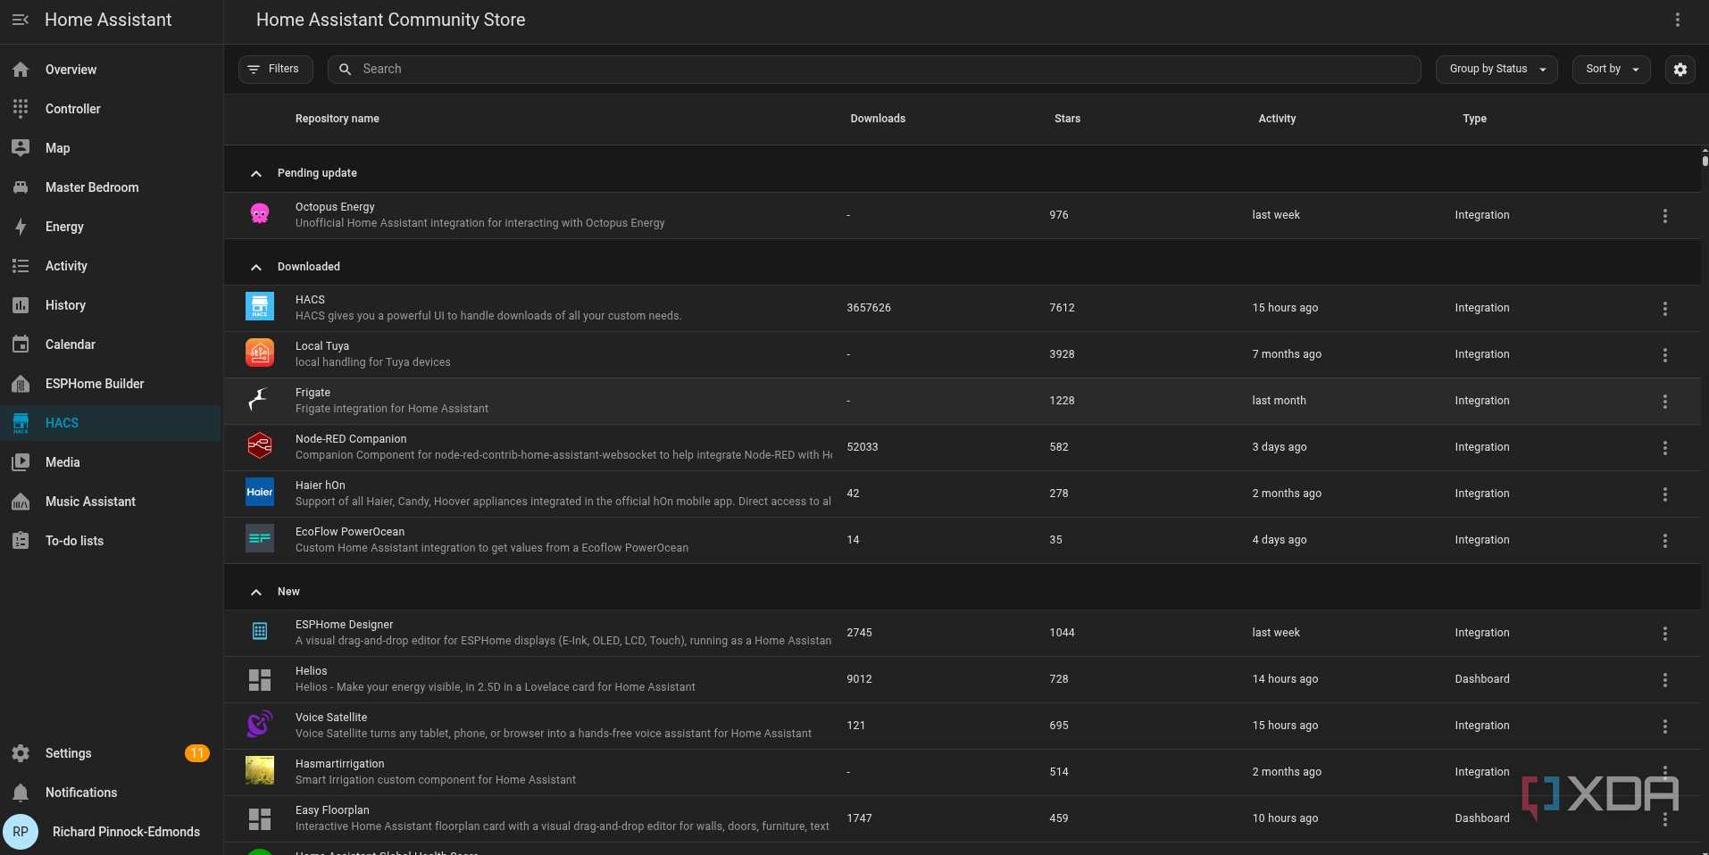Click the ESPHome Builder sidebar icon
1709x855 pixels.
[x=21, y=384]
